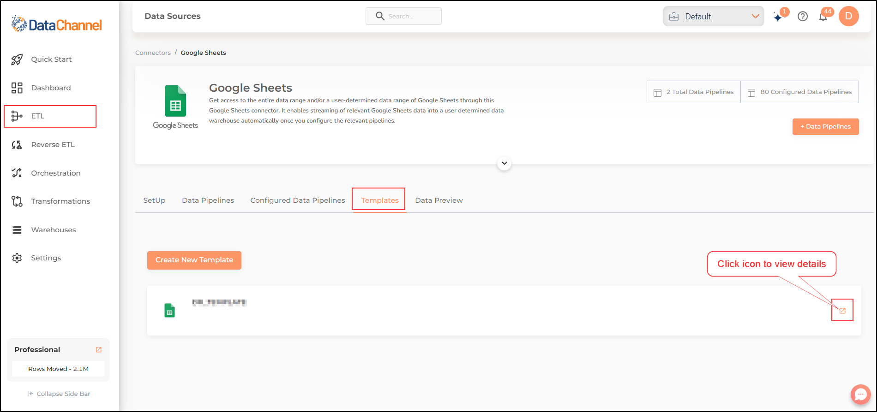Select the Templates tab

tap(380, 200)
